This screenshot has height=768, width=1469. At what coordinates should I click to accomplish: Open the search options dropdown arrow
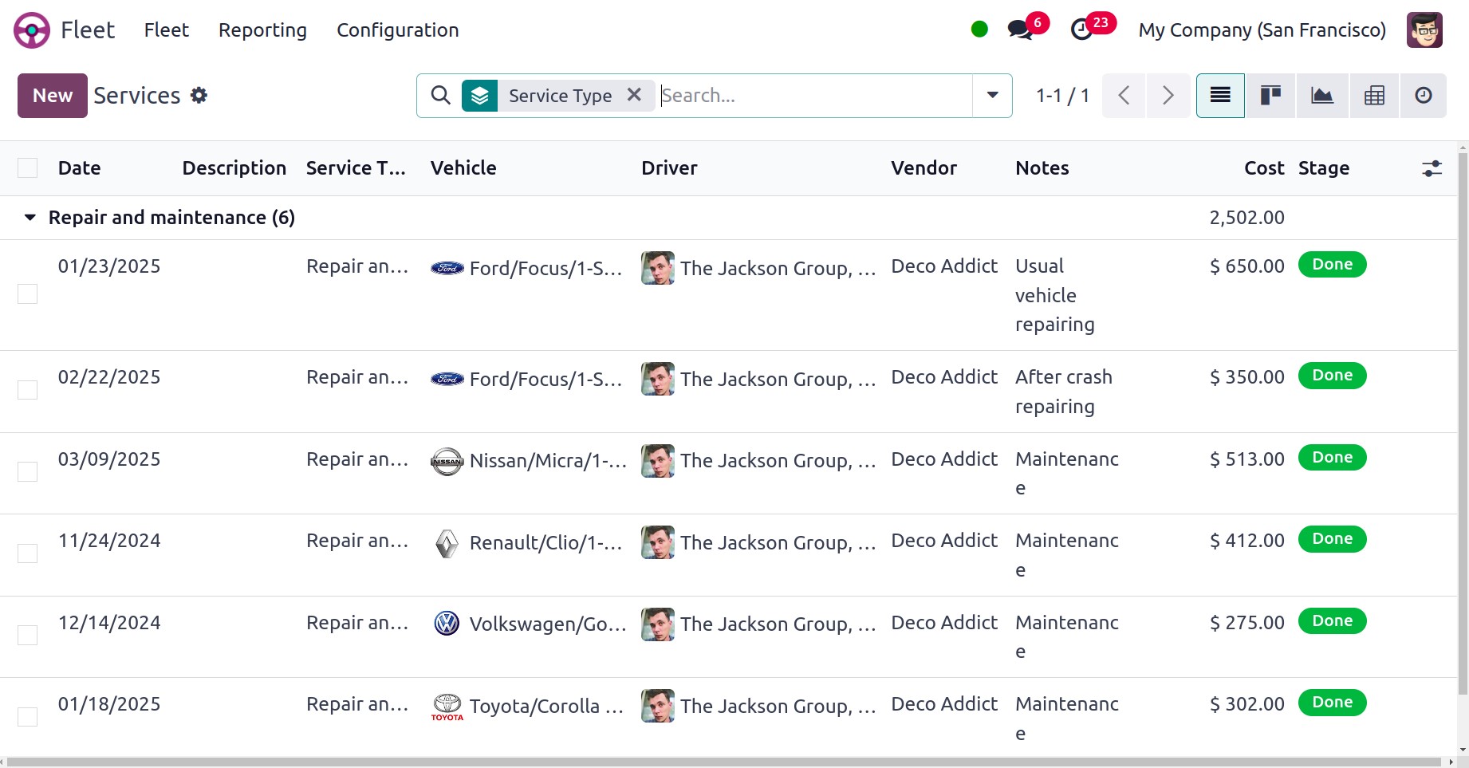(x=992, y=96)
